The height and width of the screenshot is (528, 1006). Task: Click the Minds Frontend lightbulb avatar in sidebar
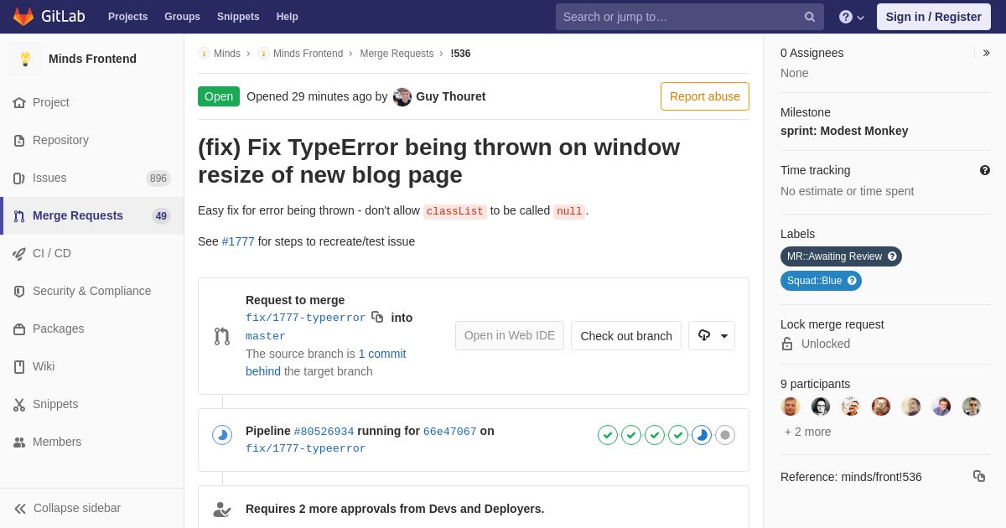coord(25,59)
